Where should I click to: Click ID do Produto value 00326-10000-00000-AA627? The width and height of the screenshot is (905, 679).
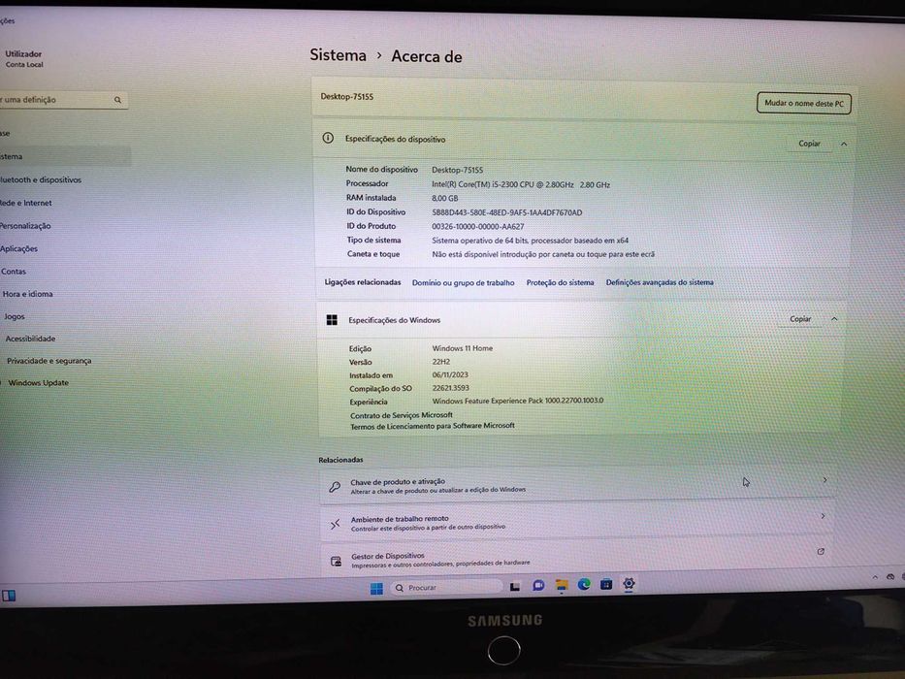(478, 226)
